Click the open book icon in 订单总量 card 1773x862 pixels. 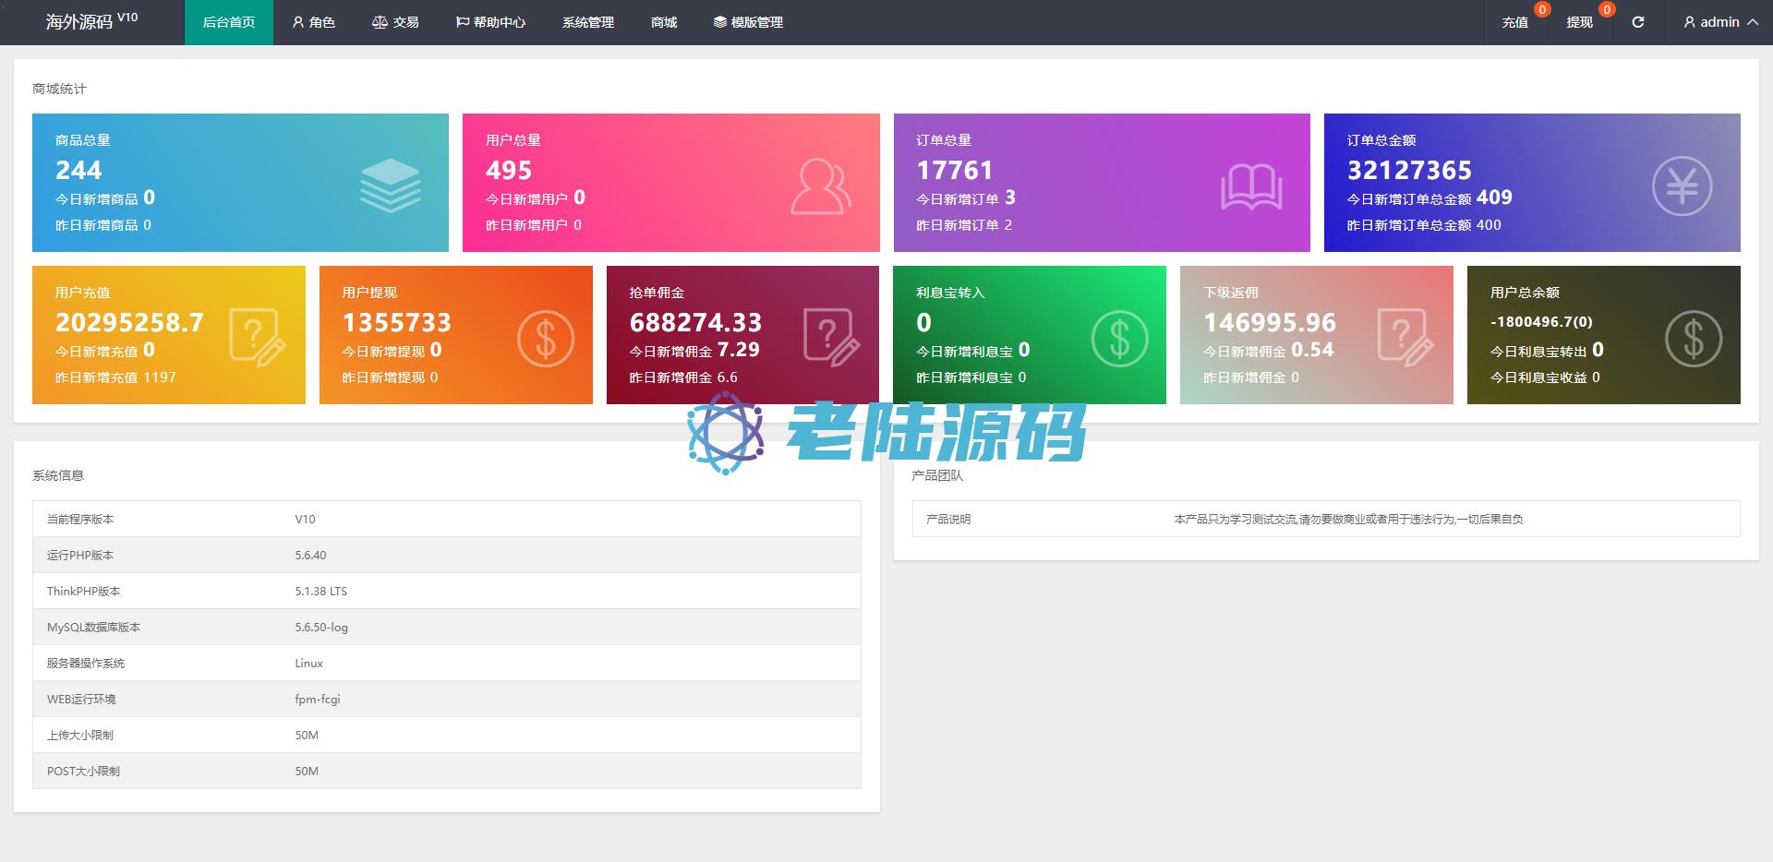(1251, 186)
